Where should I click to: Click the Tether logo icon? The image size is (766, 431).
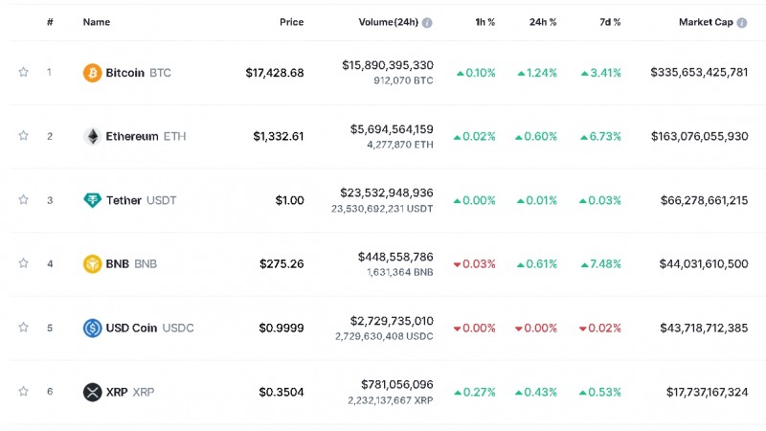point(92,200)
